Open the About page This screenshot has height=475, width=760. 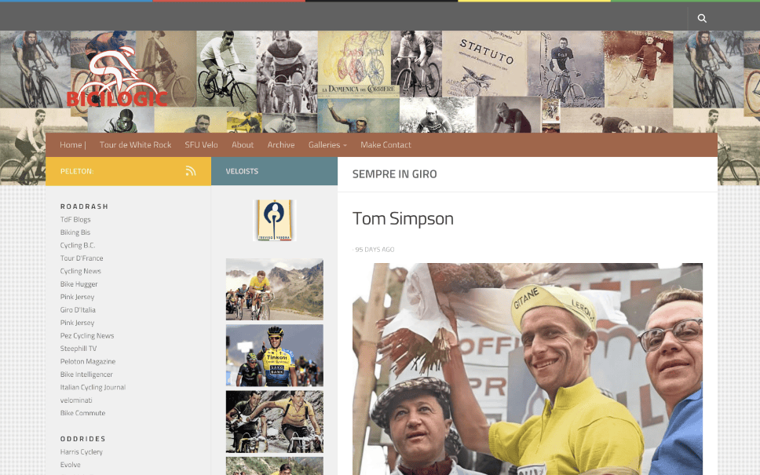pos(243,145)
